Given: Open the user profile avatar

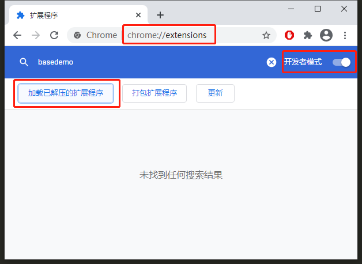Looking at the screenshot, I should pos(326,35).
